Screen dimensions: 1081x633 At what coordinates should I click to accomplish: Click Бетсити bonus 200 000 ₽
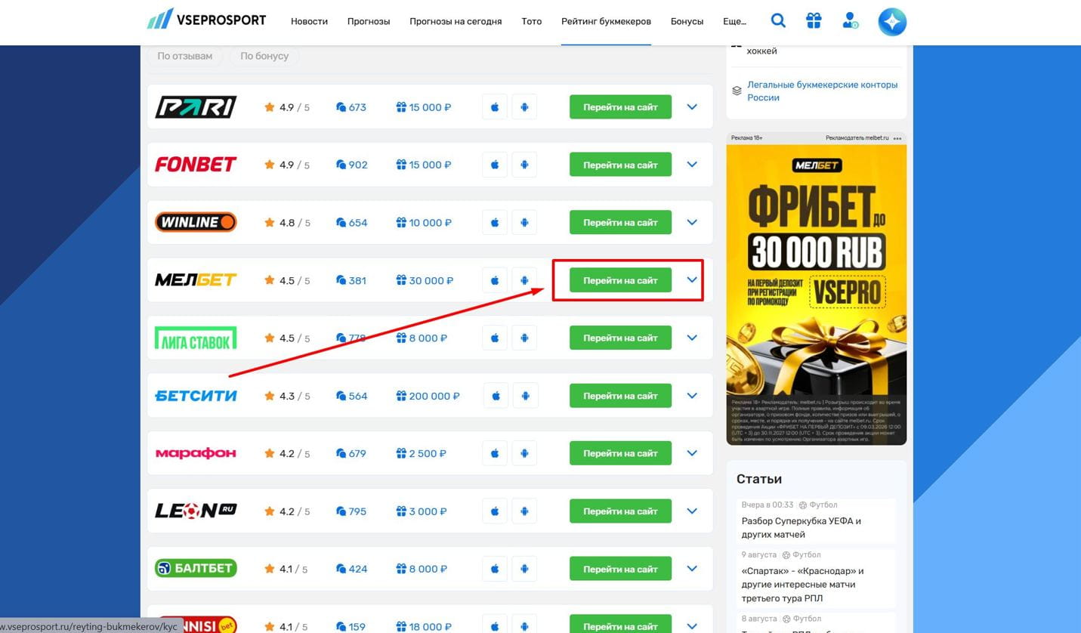click(428, 396)
